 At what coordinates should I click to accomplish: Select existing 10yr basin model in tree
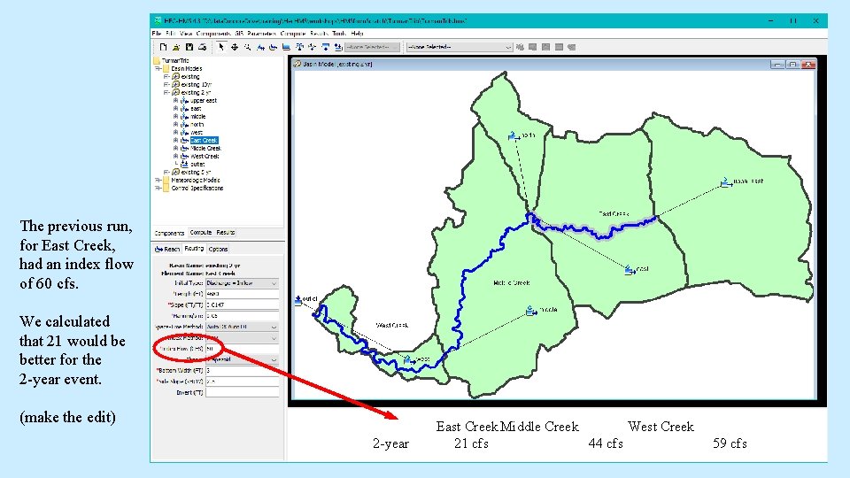point(197,85)
